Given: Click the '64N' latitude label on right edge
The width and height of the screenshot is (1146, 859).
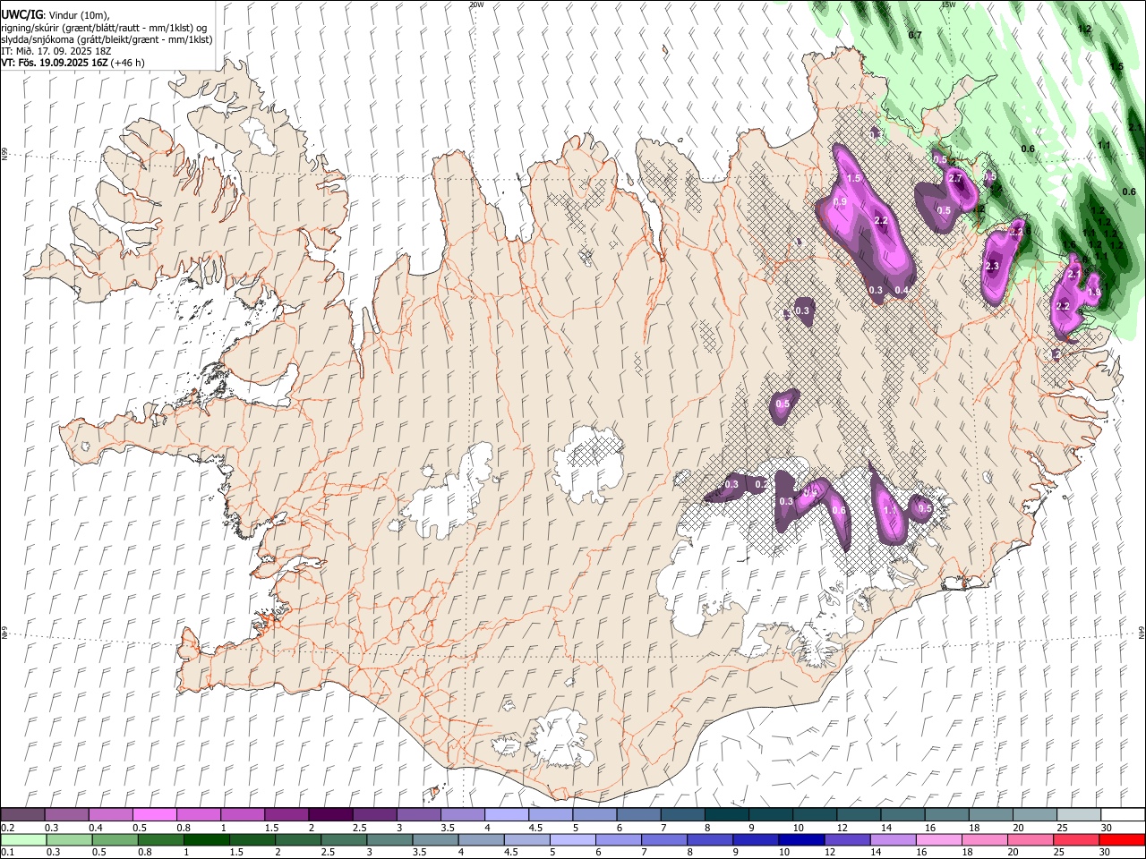Looking at the screenshot, I should pos(1142,632).
